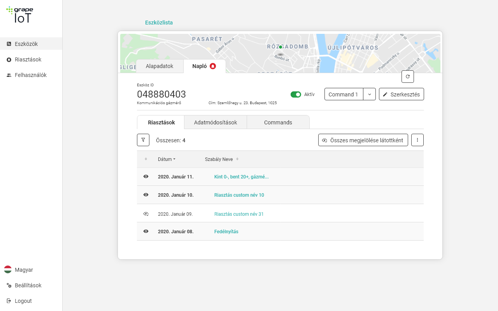Screen dimensions: 498x311
Task: Open Beállítások settings
Action: coord(28,285)
